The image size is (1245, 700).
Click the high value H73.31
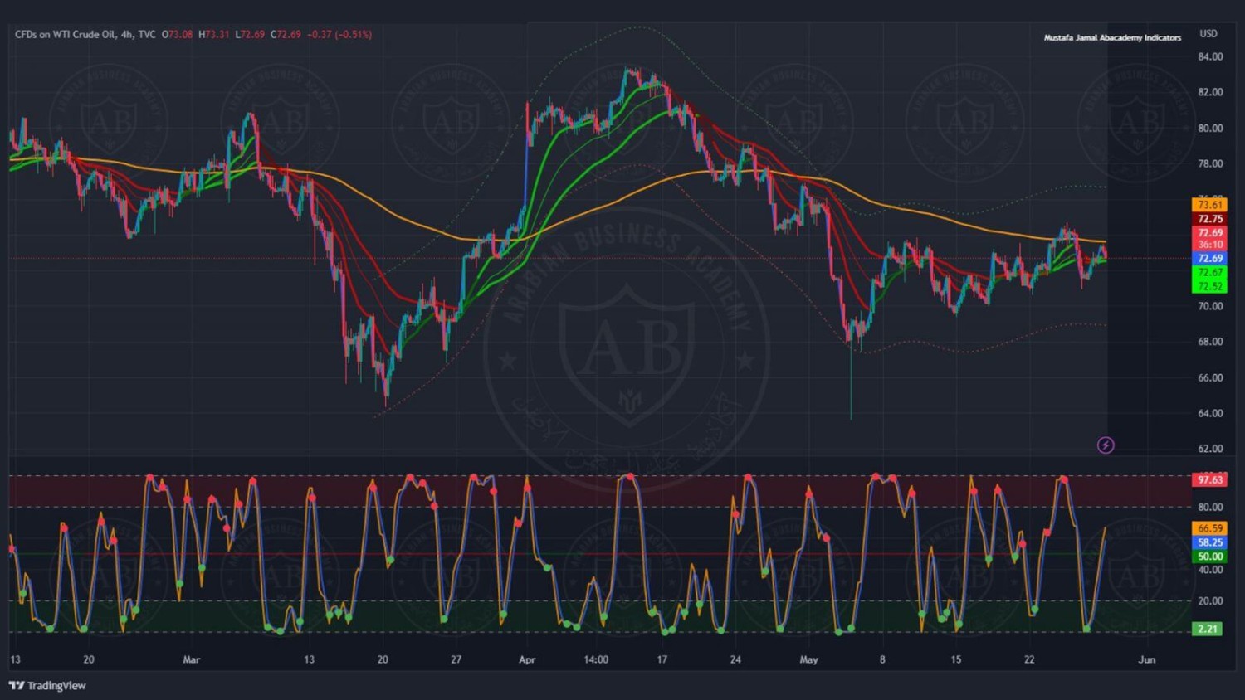[214, 35]
